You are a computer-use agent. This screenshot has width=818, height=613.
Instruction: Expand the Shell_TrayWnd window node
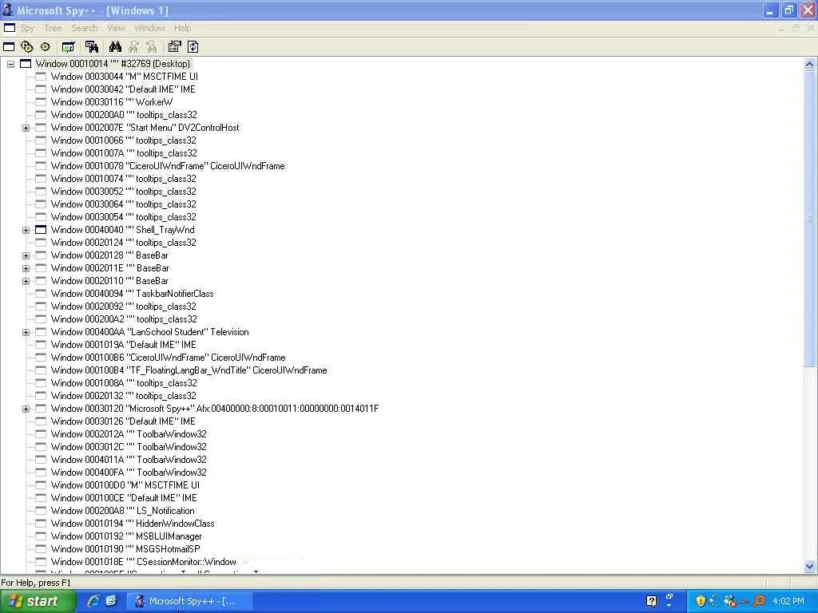[x=26, y=230]
